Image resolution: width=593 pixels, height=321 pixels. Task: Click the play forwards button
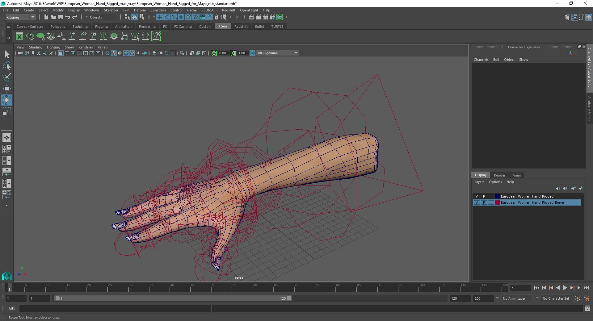[565, 288]
